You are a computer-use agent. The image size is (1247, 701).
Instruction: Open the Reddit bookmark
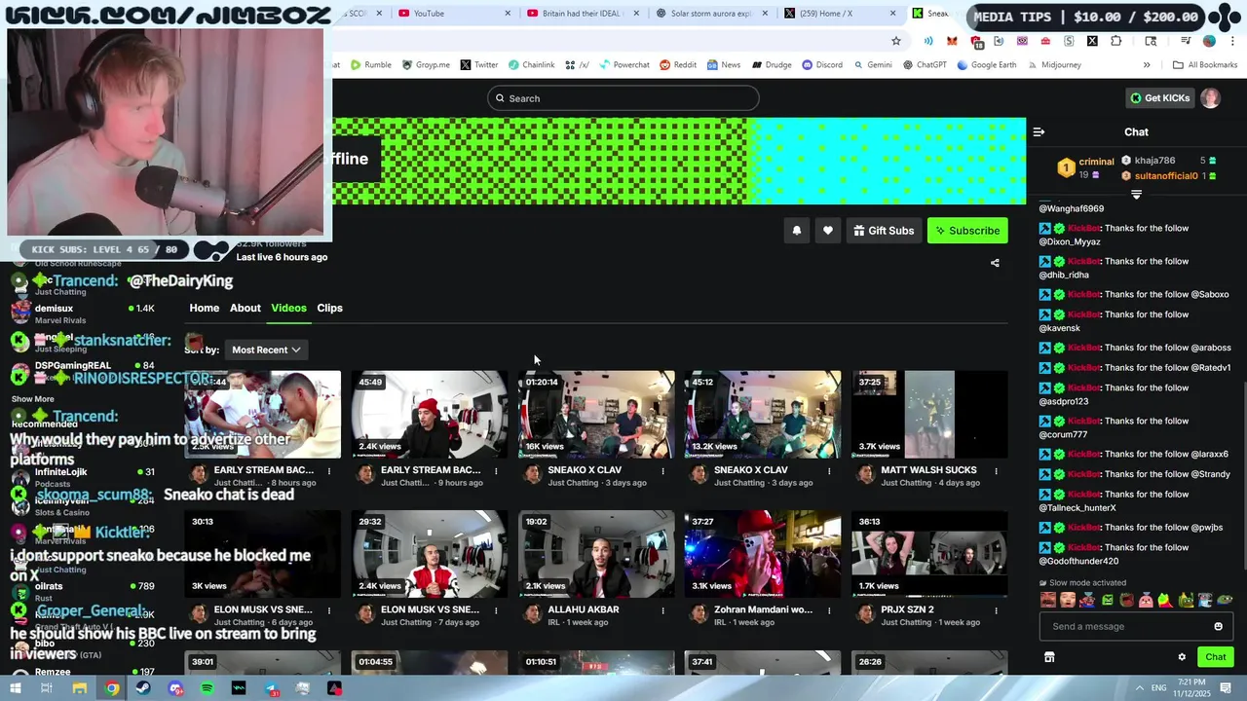(678, 65)
